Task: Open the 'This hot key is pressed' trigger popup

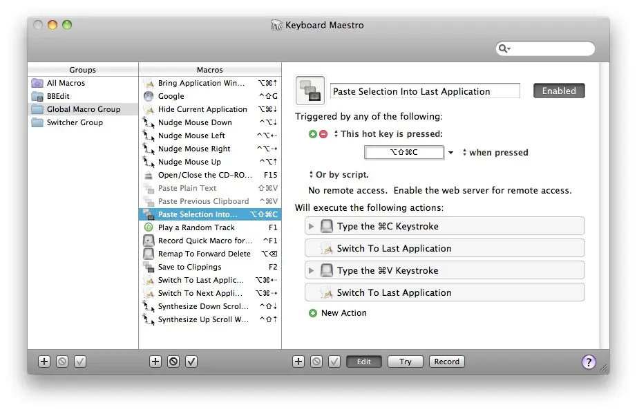Action: pos(388,134)
